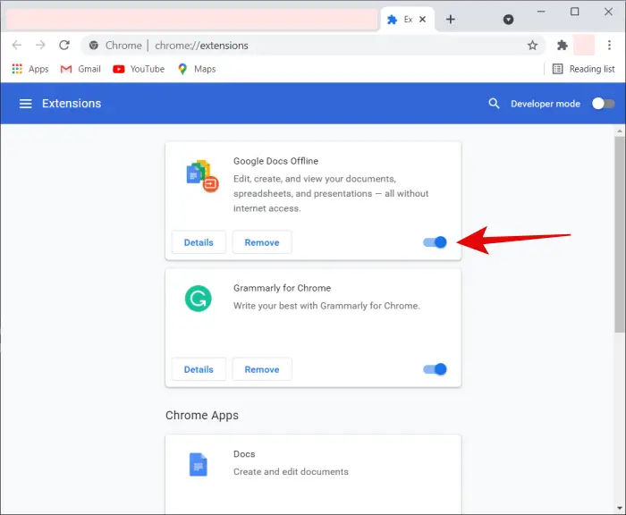The width and height of the screenshot is (626, 515).
Task: Click the Docs app title
Action: coord(244,454)
